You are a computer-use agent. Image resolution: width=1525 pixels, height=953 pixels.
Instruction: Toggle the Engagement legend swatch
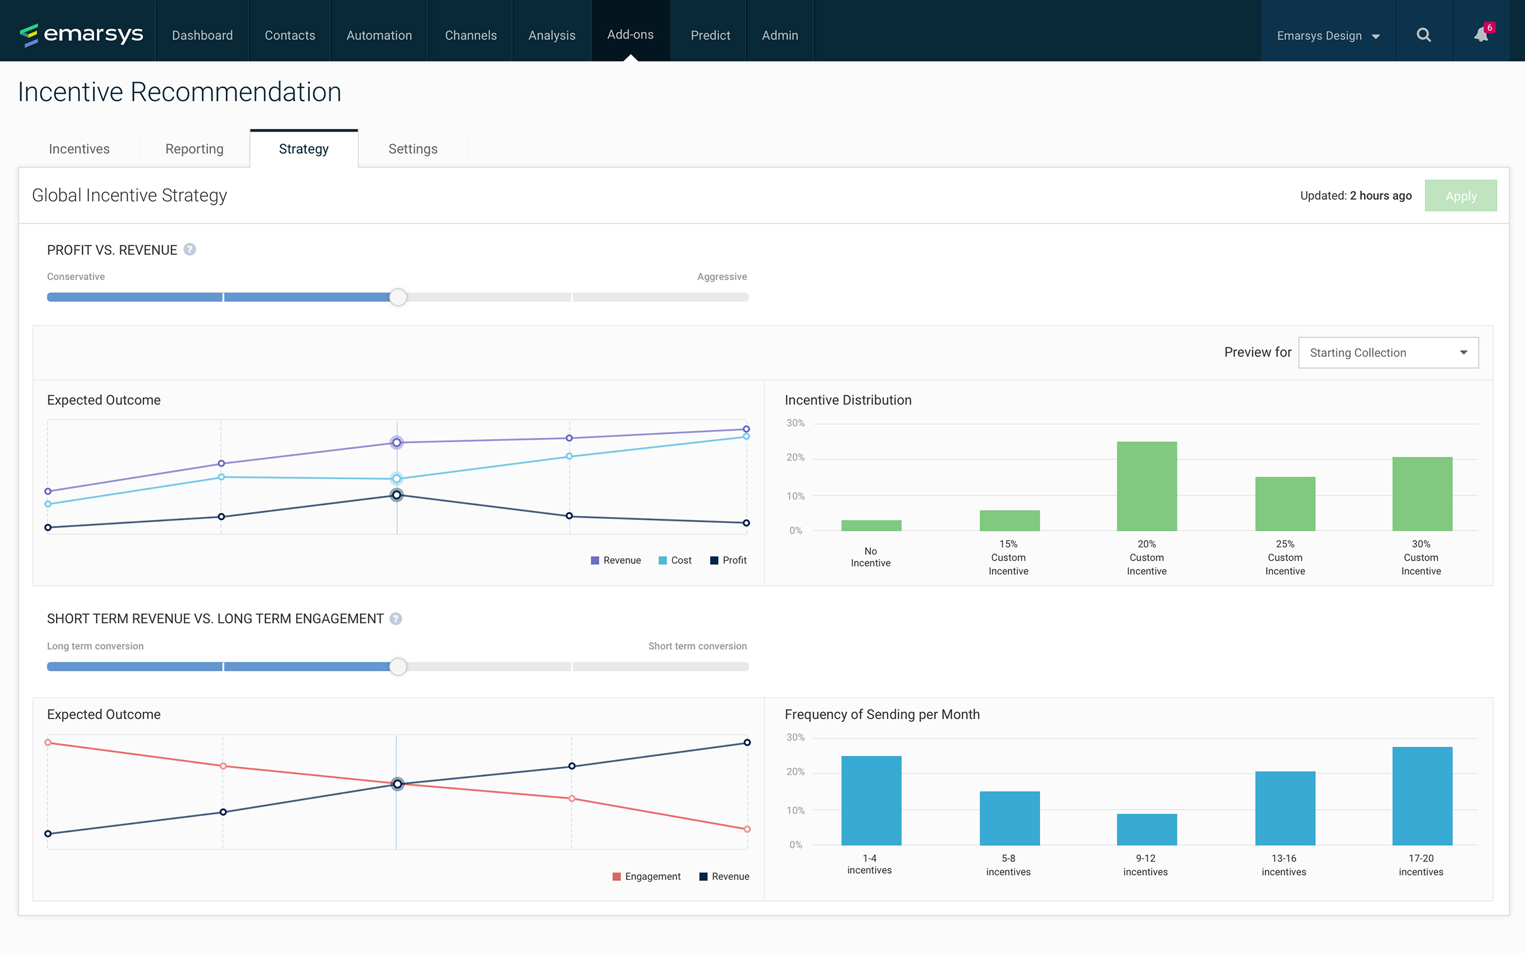[617, 876]
